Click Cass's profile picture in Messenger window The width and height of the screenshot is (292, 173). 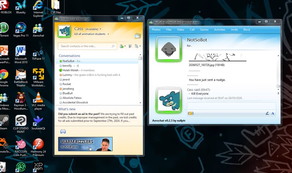(64, 31)
